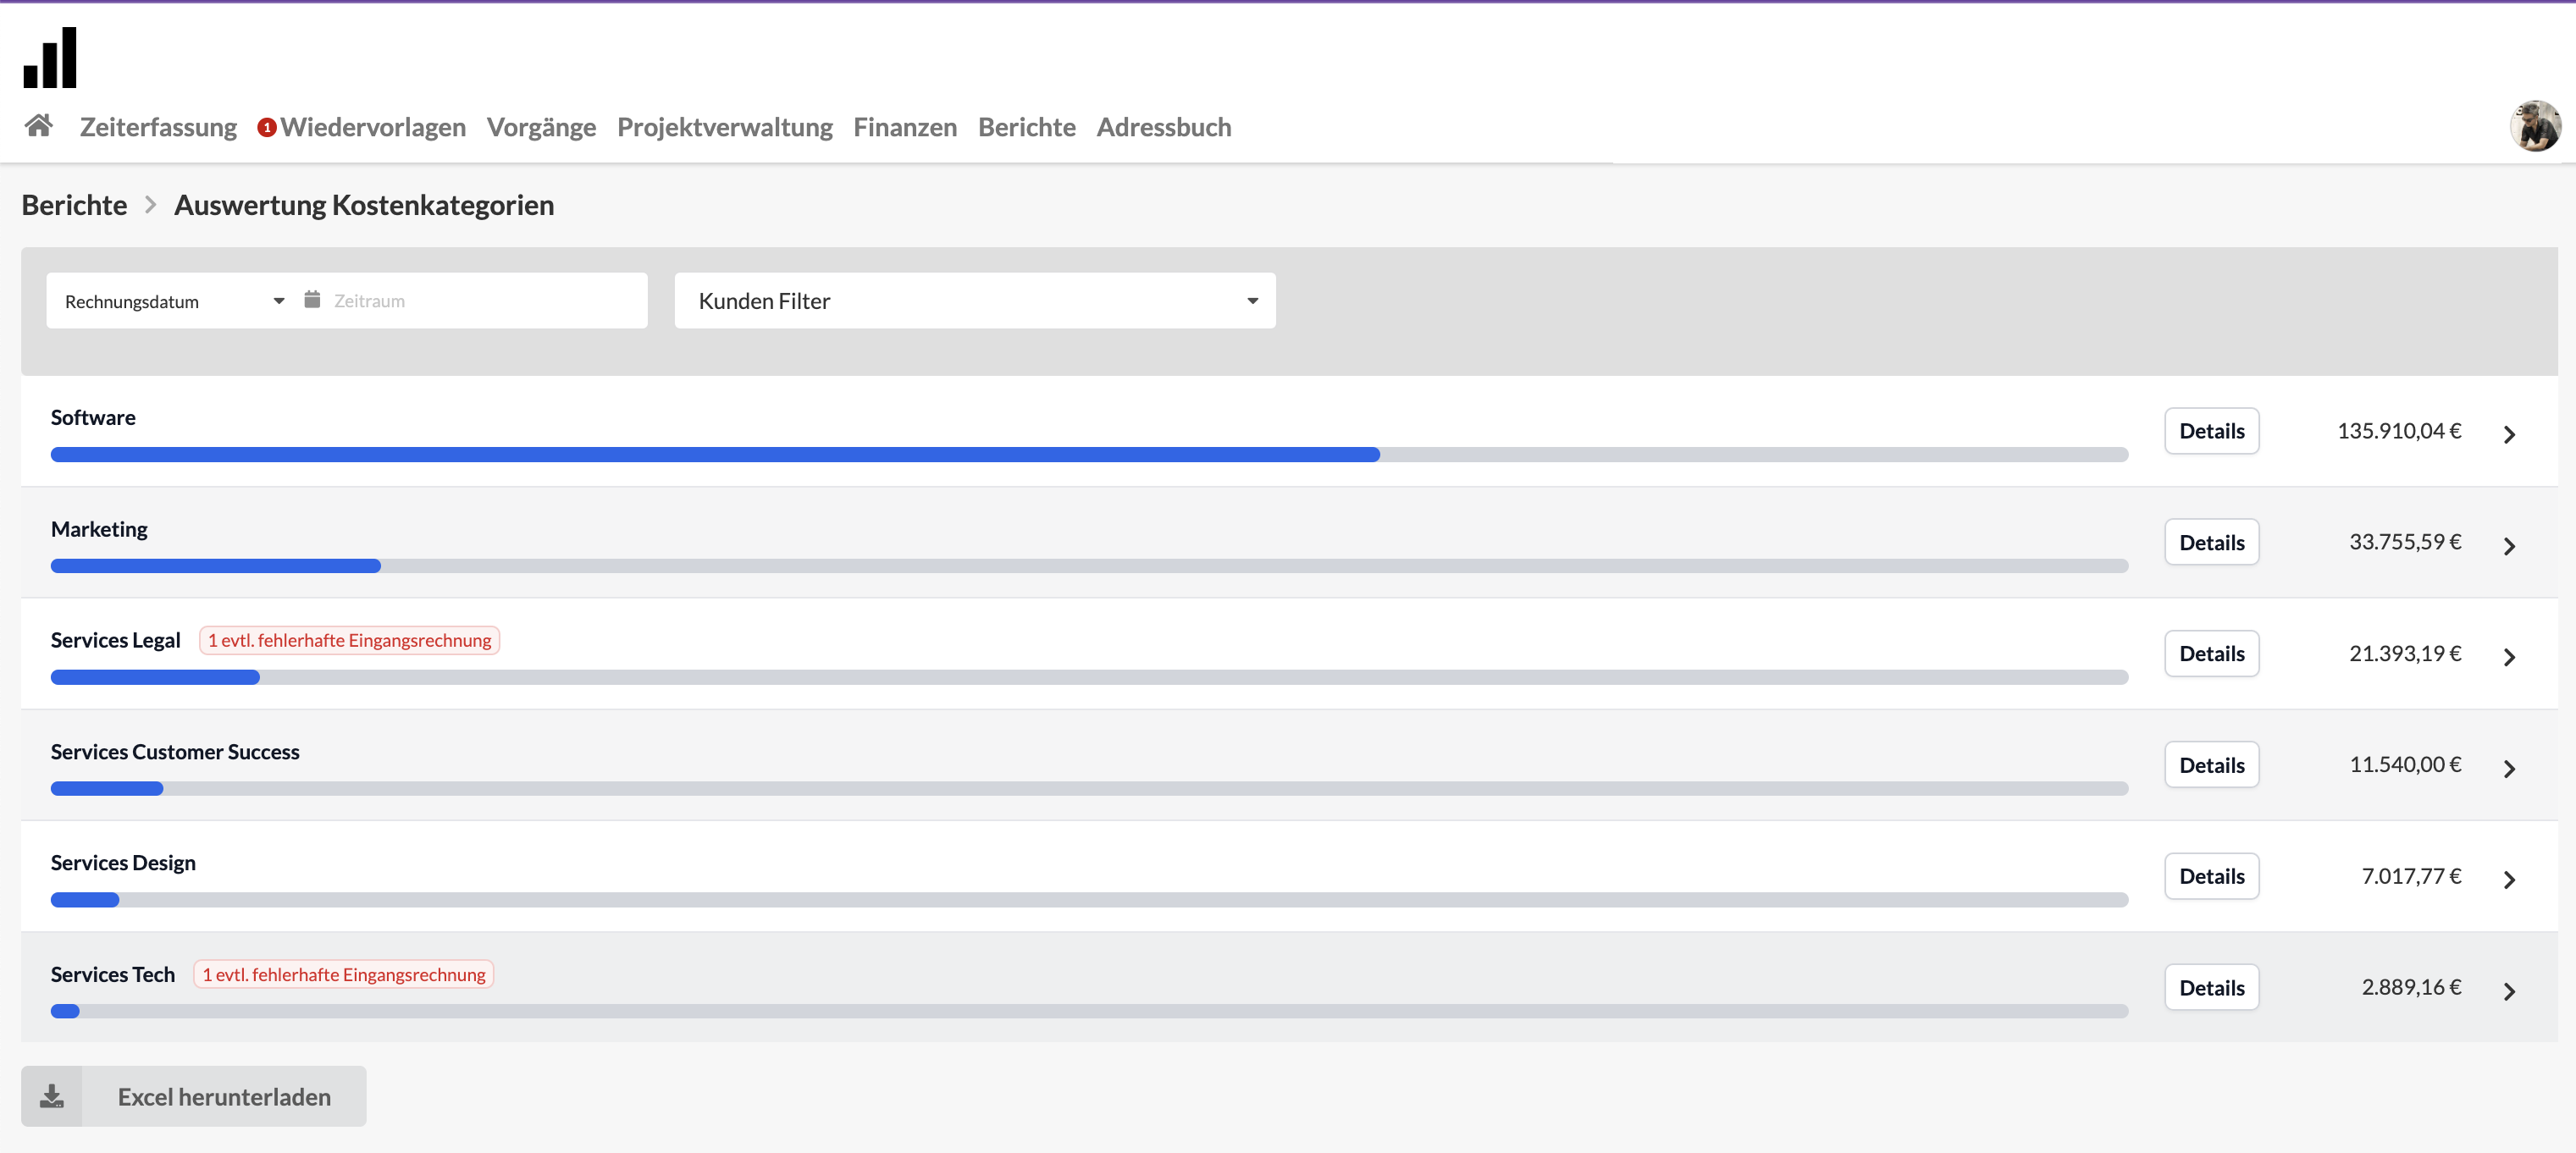
Task: Open Finanzen menu
Action: coord(905,127)
